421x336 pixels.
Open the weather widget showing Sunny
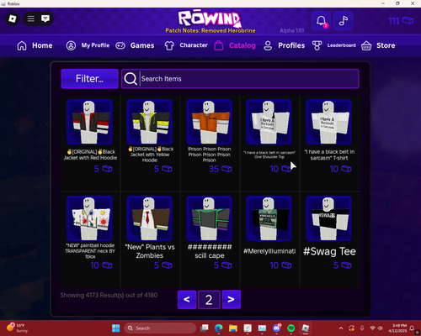tap(17, 328)
